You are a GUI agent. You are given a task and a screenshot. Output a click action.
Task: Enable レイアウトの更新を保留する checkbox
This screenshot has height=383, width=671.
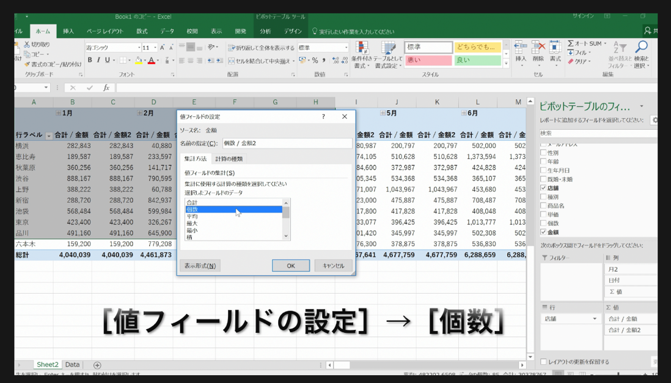[x=543, y=362]
